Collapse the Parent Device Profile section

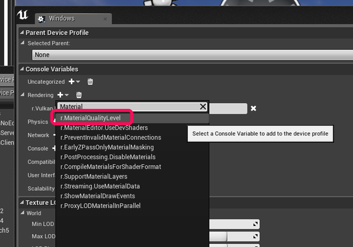[22, 33]
